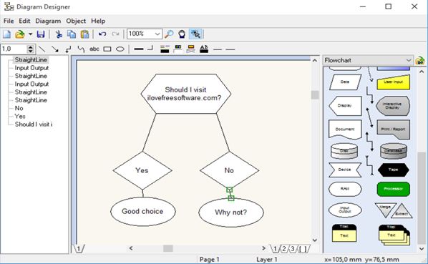Choose line color swatch in toolbar
The width and height of the screenshot is (428, 264).
pos(165,49)
